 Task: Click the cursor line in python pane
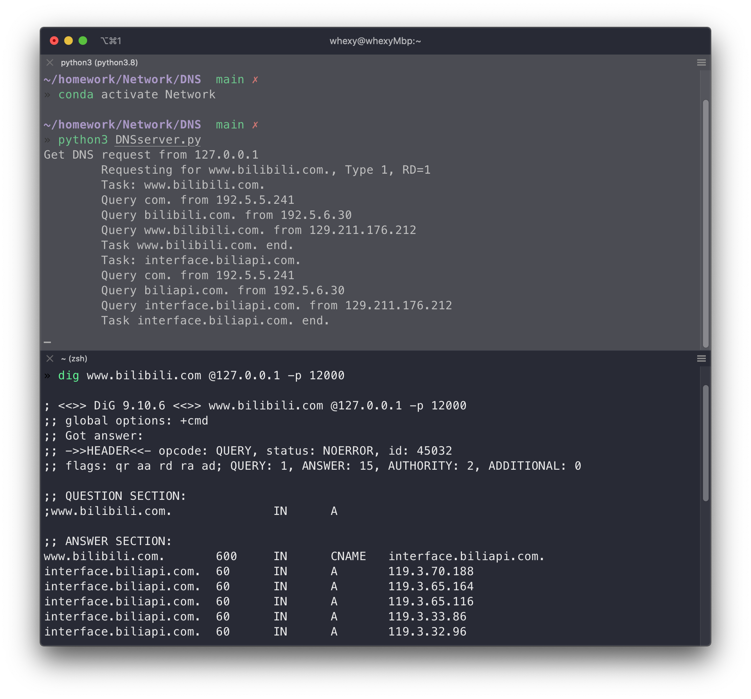pos(48,342)
